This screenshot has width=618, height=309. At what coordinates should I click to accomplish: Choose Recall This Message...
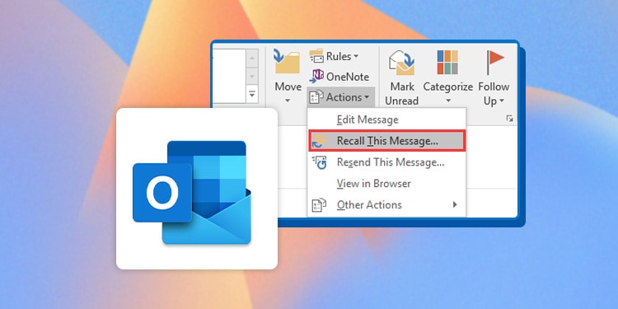pos(386,141)
